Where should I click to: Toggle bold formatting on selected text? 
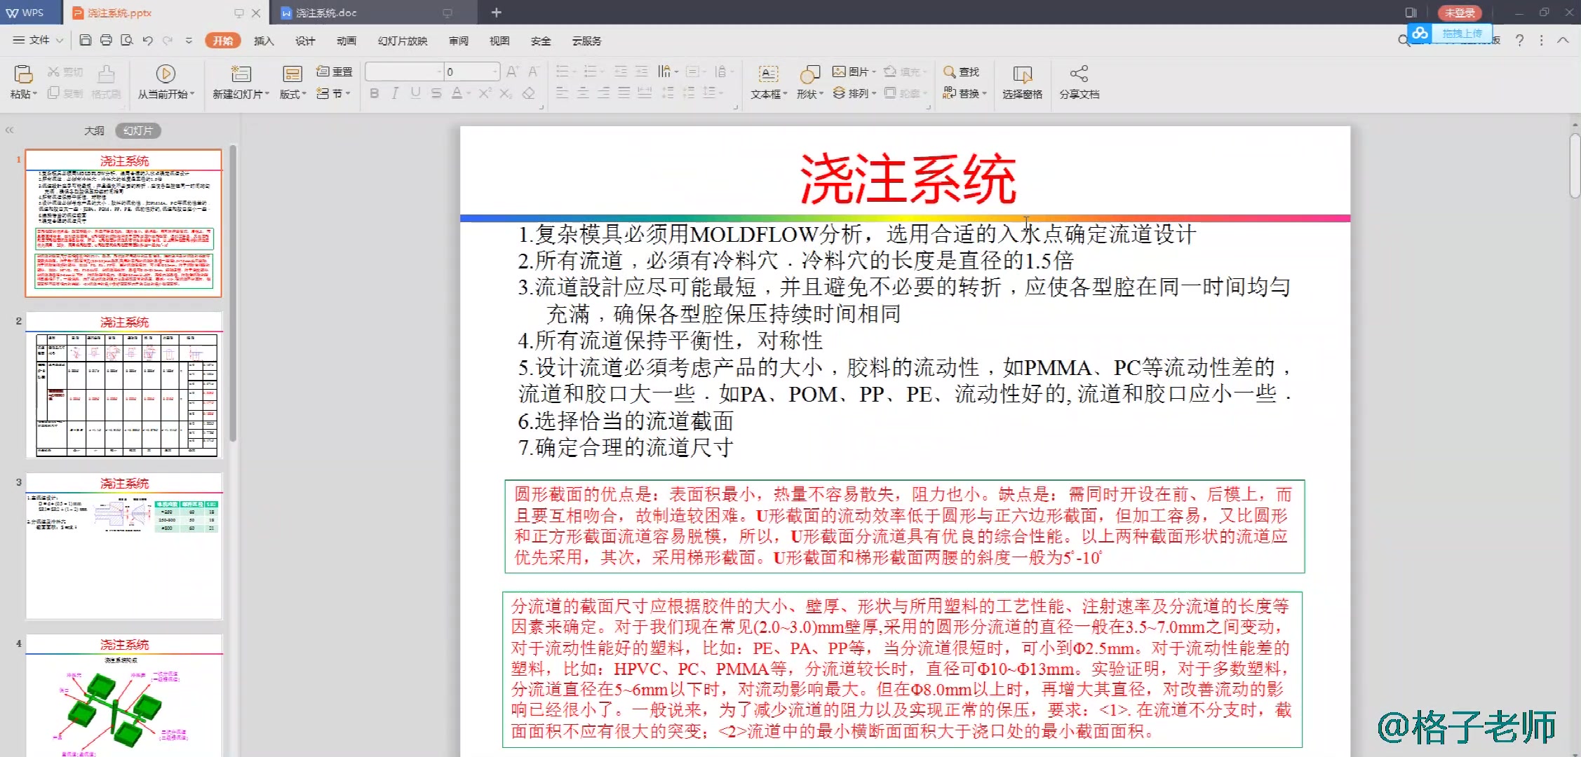pyautogui.click(x=374, y=93)
